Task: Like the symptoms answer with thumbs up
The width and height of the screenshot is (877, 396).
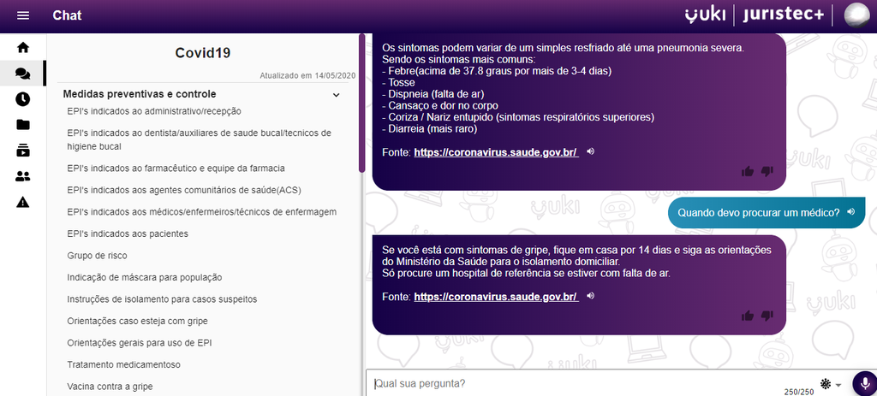Action: [x=747, y=171]
